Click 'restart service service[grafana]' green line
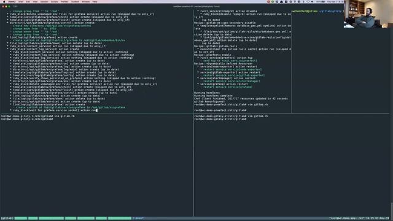 pos(228,87)
